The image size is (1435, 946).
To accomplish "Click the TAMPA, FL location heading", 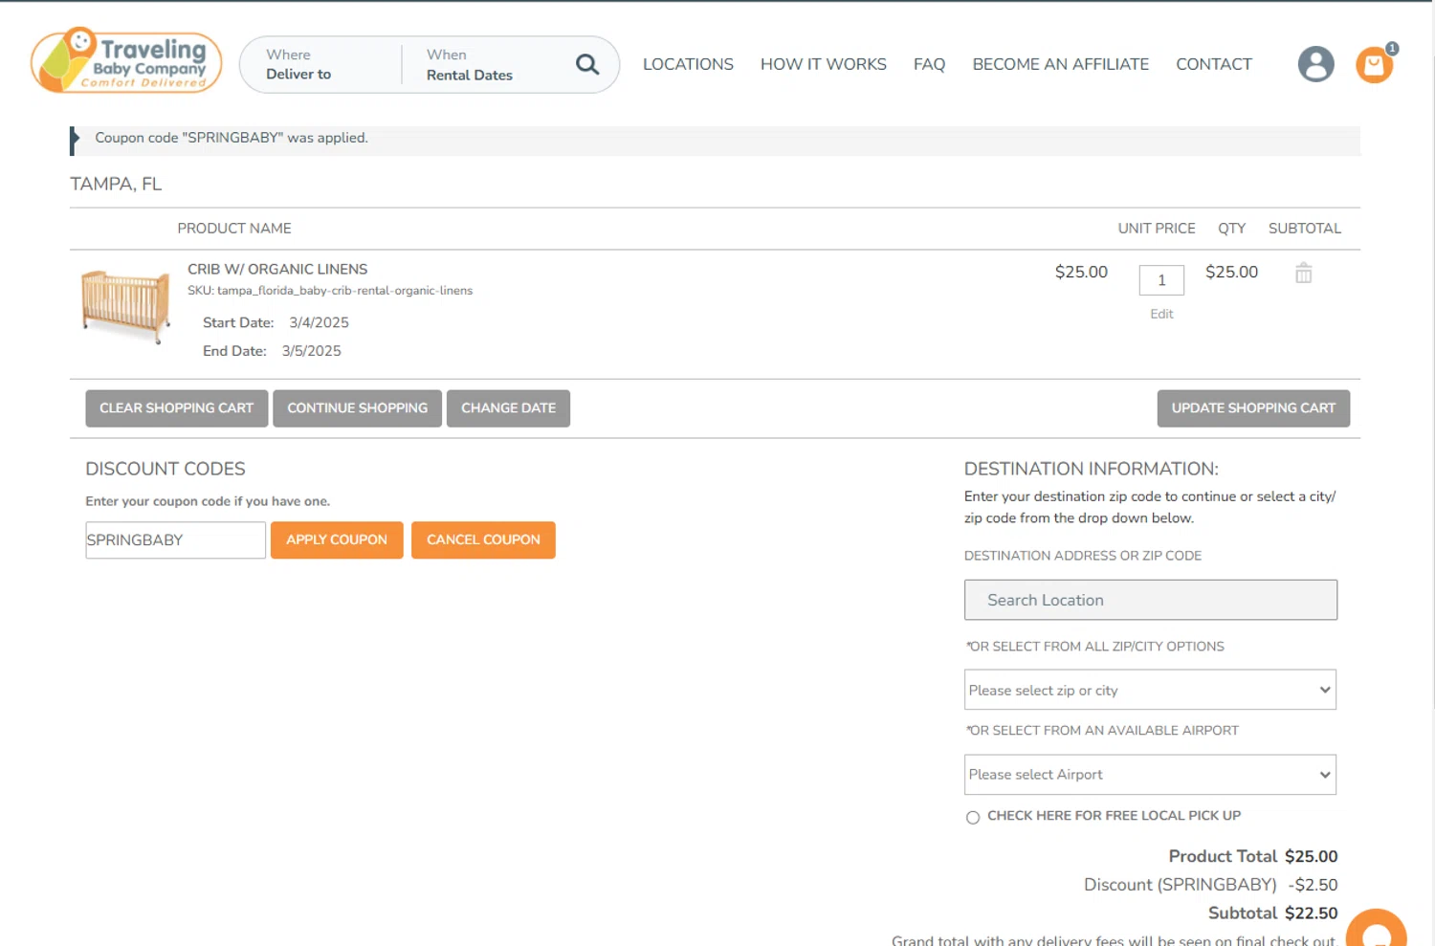I will (x=116, y=184).
